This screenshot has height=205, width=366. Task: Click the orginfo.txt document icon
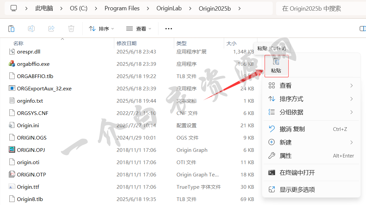point(12,101)
